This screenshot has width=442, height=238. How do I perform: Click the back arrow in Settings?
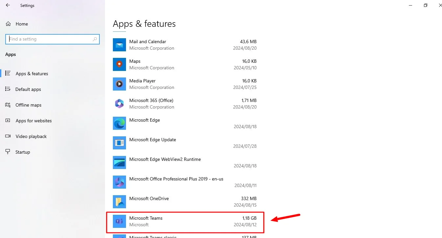click(x=8, y=5)
